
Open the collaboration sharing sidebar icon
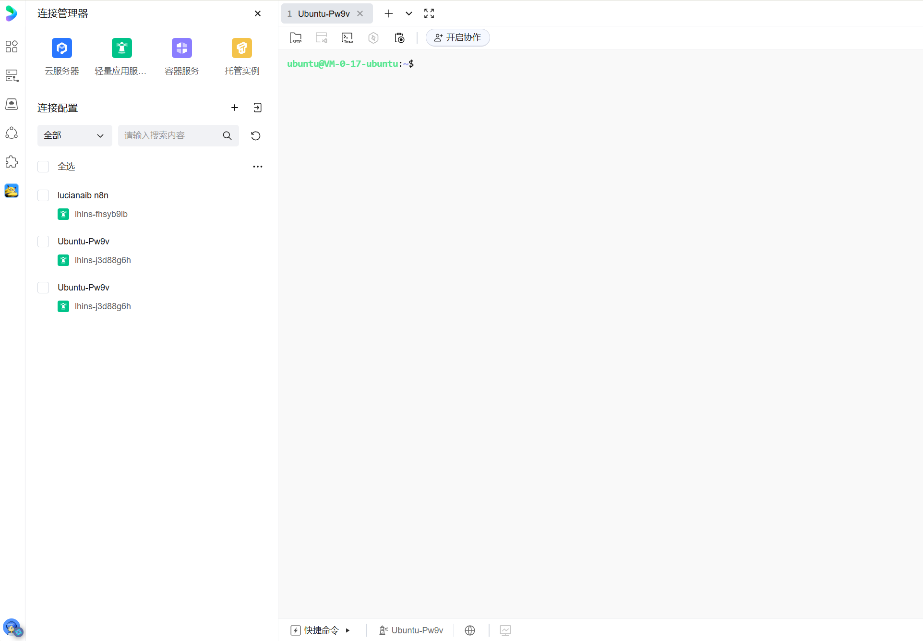click(x=12, y=133)
